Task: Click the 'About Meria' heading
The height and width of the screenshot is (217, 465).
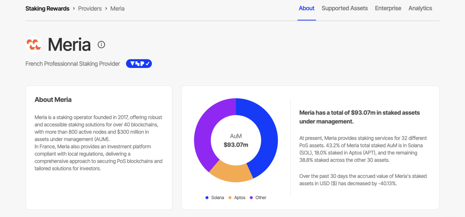Action: pos(53,100)
